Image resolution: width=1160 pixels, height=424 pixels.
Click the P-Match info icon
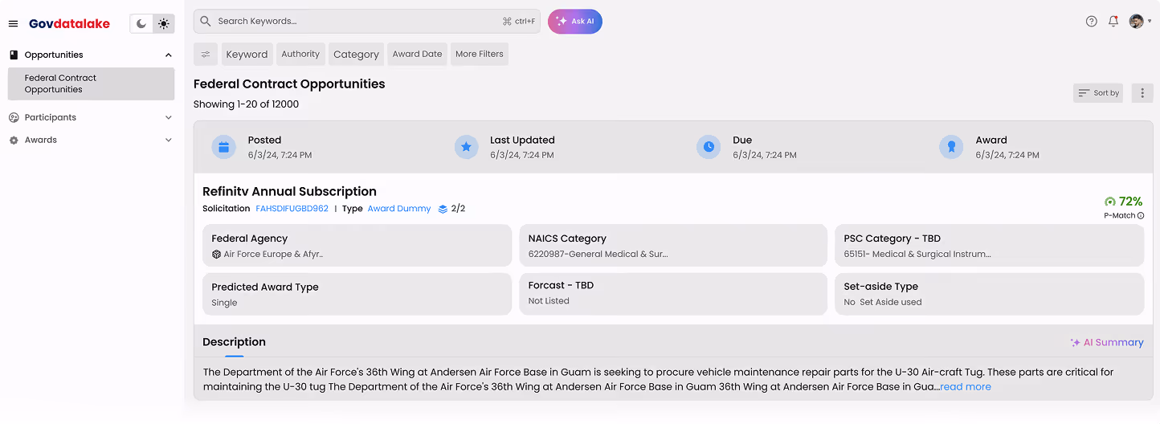click(1141, 216)
